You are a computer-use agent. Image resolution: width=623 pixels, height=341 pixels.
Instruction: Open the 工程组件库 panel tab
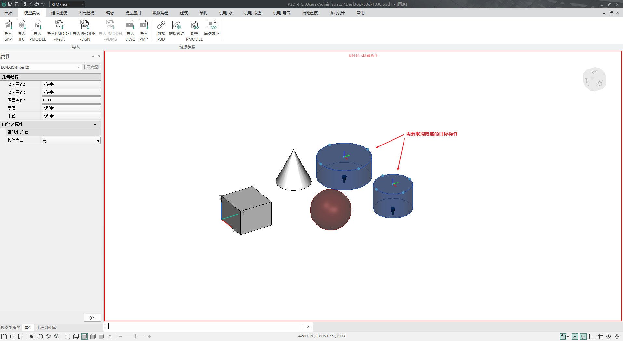point(46,327)
